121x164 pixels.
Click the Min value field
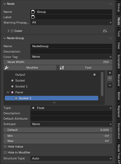(x=58, y=136)
